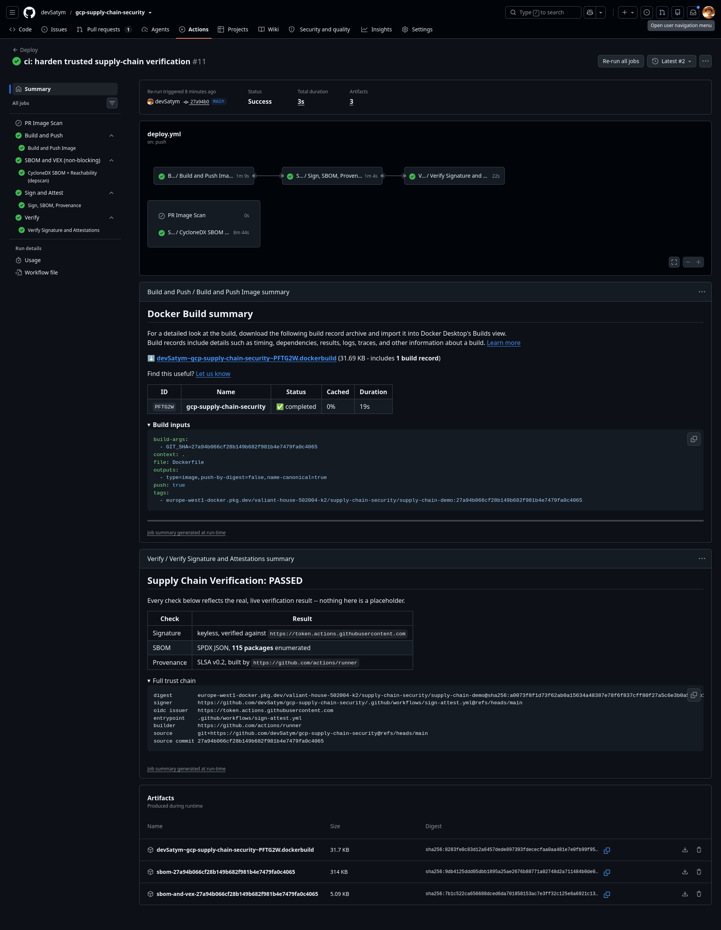
Task: Switch to the Projects tab
Action: pyautogui.click(x=233, y=29)
